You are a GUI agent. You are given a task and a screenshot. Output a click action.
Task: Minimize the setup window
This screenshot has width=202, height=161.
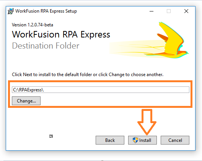click(151, 11)
